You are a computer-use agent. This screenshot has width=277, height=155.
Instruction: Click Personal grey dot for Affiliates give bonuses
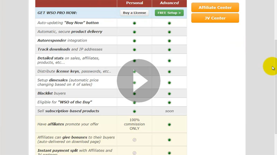134,139
